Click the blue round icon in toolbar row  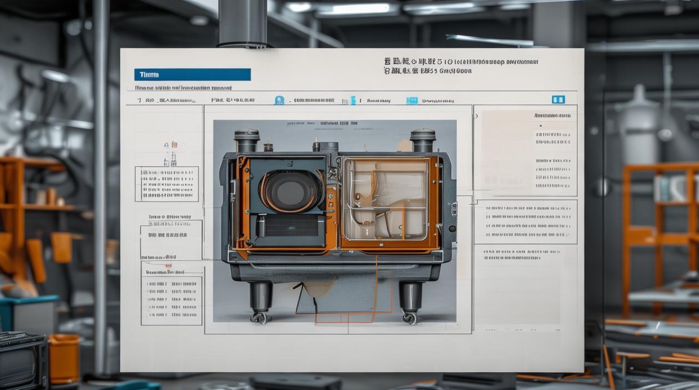pyautogui.click(x=279, y=100)
